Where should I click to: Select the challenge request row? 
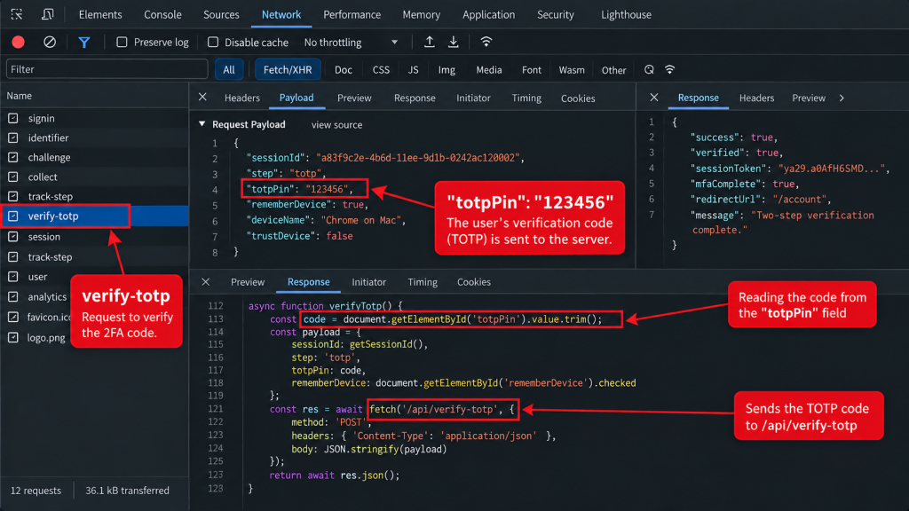click(x=94, y=157)
